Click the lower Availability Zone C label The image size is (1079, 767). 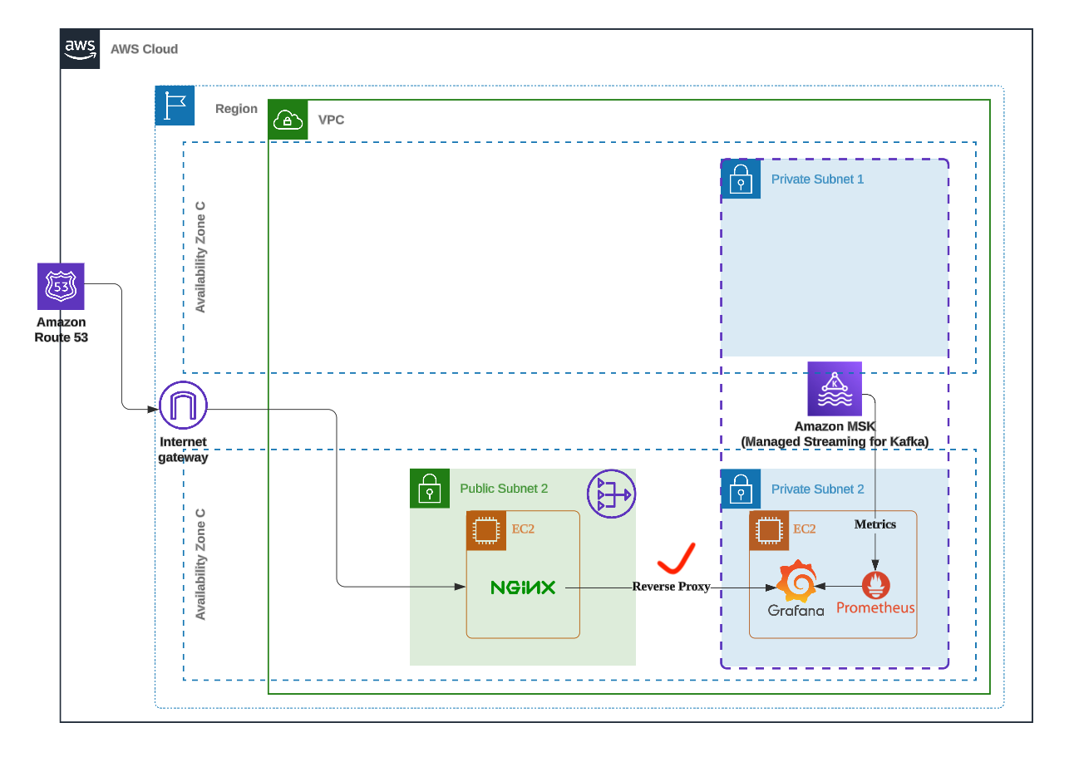pos(200,563)
